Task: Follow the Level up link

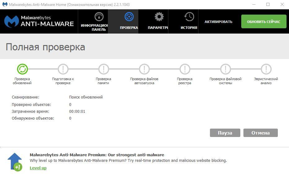Action: (38, 168)
